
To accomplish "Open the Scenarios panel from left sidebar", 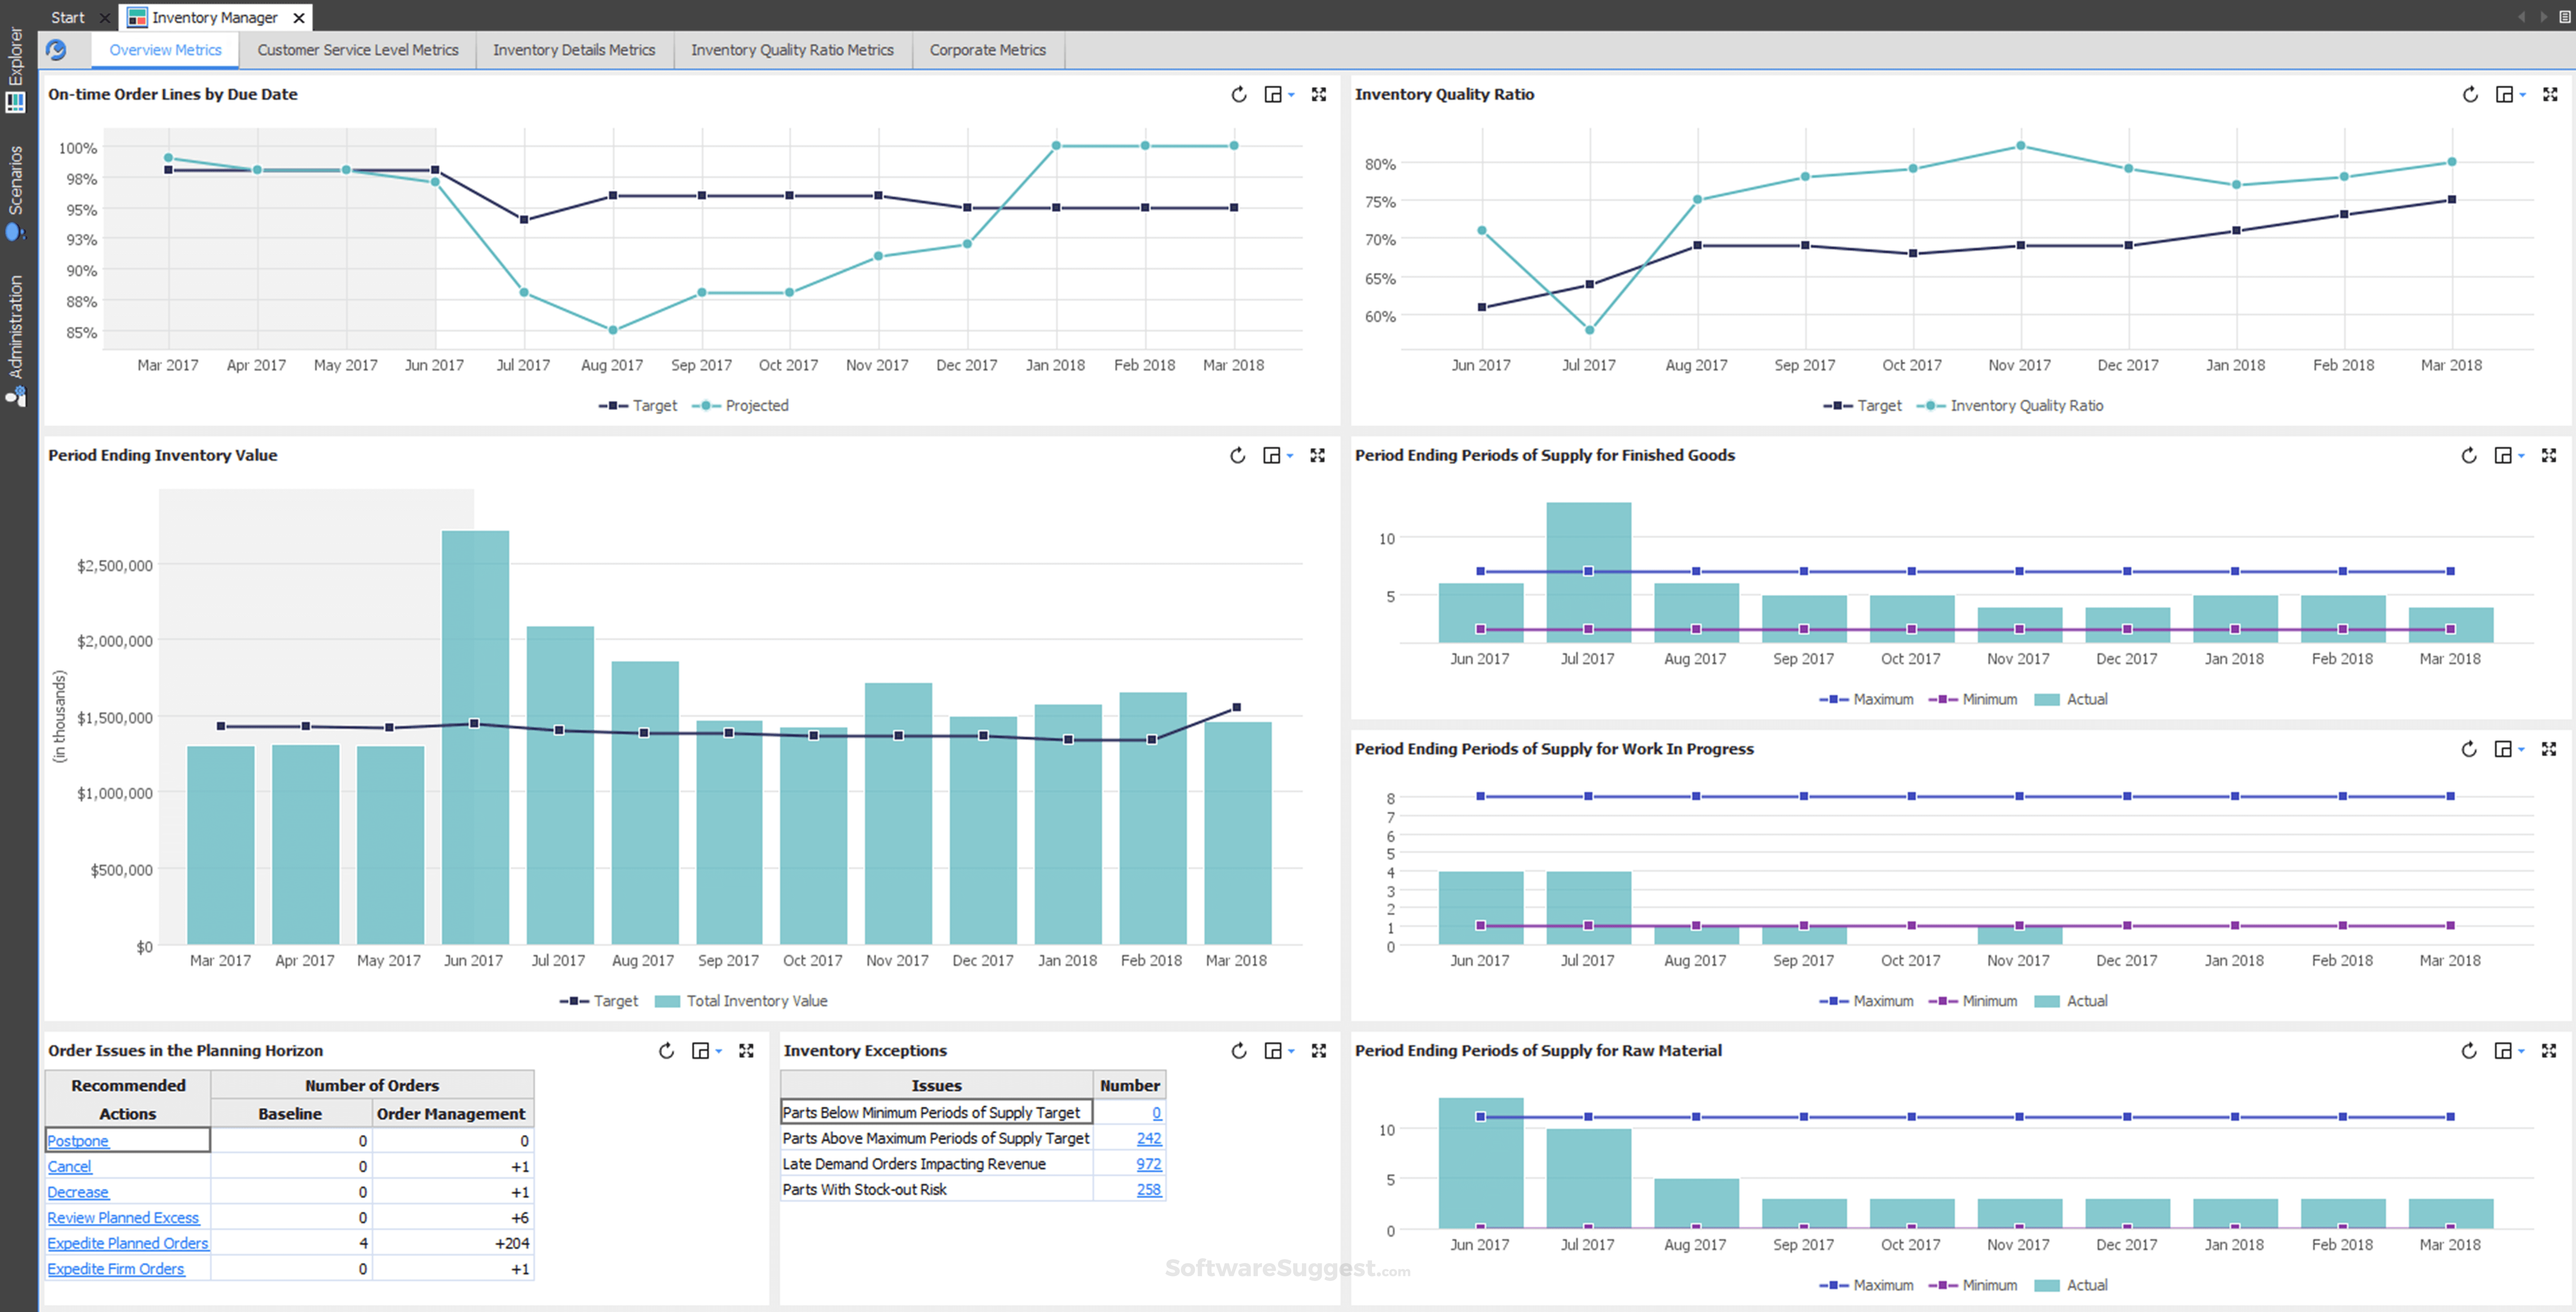I will [14, 190].
